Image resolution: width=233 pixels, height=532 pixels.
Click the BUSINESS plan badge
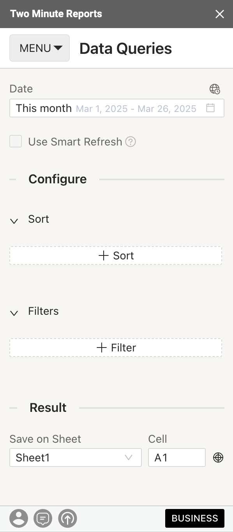coord(195,518)
